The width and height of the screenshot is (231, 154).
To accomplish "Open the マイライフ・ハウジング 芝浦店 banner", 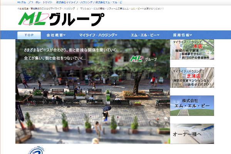I will coord(192,77).
